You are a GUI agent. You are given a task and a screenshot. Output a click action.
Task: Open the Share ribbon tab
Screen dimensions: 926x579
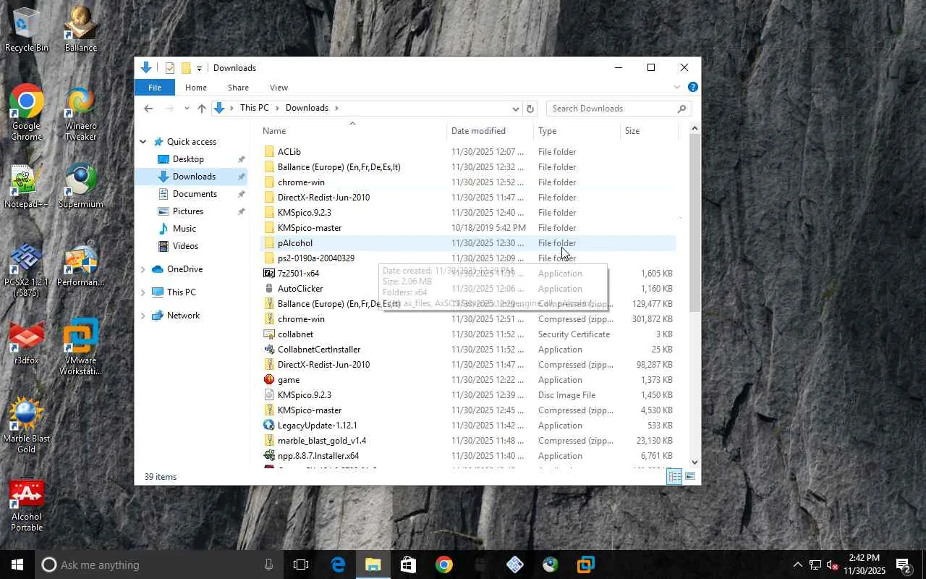point(238,88)
